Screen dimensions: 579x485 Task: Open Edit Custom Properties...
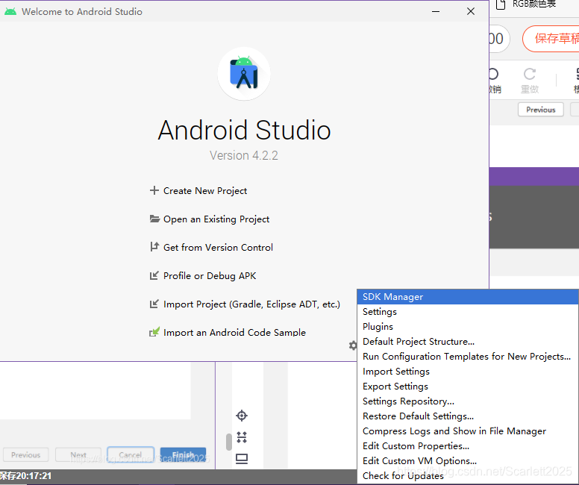(468, 446)
